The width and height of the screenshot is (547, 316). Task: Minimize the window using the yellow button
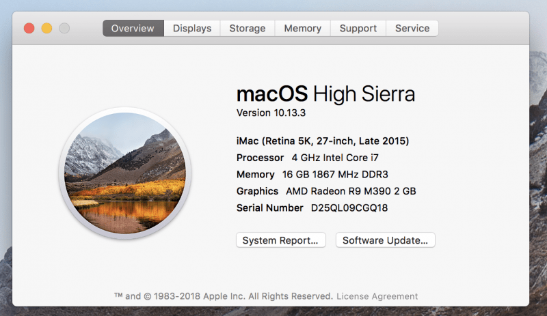click(x=46, y=28)
